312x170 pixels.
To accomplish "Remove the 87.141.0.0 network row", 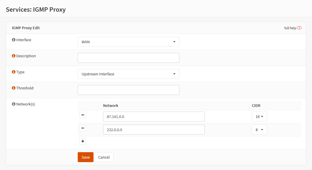I will tap(83, 115).
